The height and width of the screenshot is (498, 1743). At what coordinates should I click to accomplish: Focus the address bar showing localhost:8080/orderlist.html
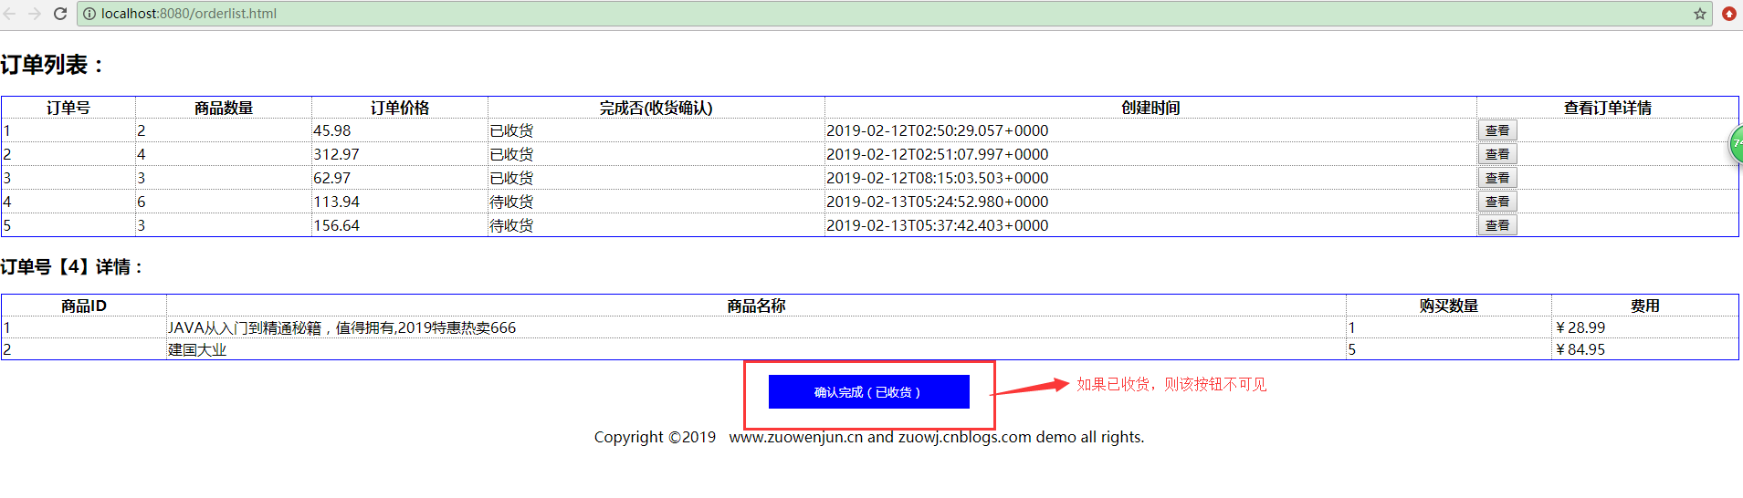click(x=895, y=14)
